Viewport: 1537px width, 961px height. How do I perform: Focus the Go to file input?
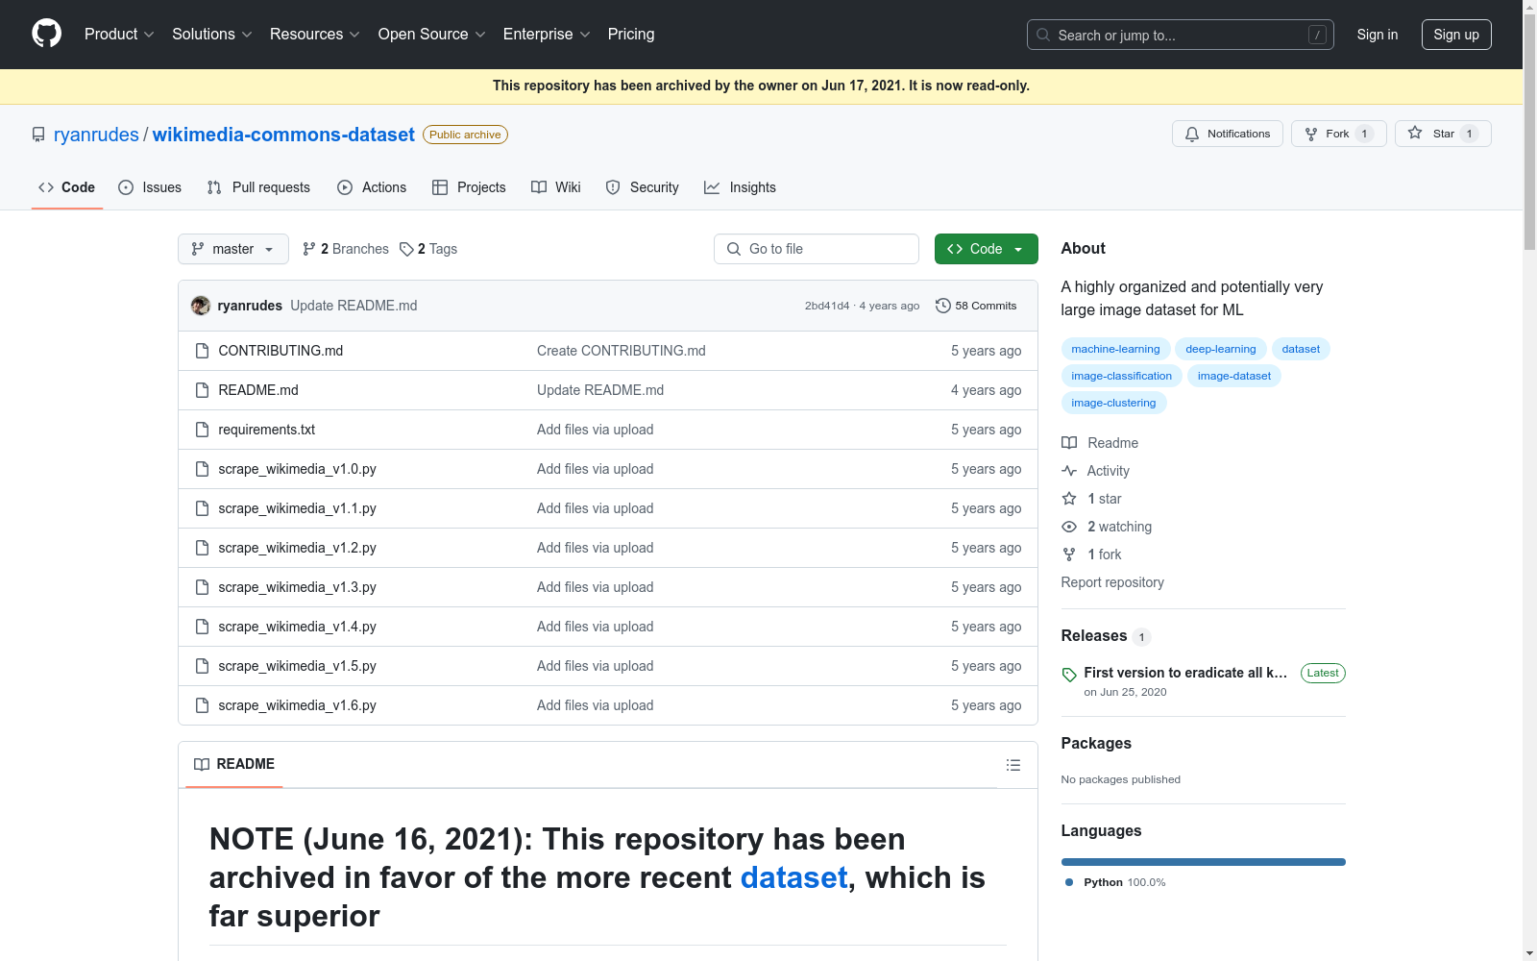(817, 249)
